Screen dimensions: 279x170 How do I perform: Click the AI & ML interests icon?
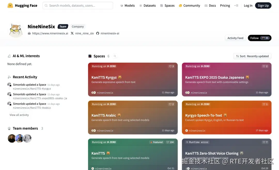coord(9,56)
